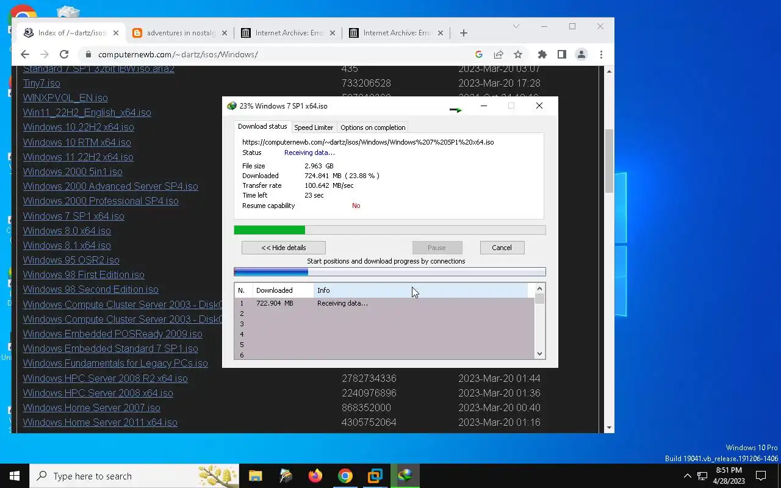Screen dimensions: 781x488
Task: Show hidden system tray icons
Action: coord(687,476)
